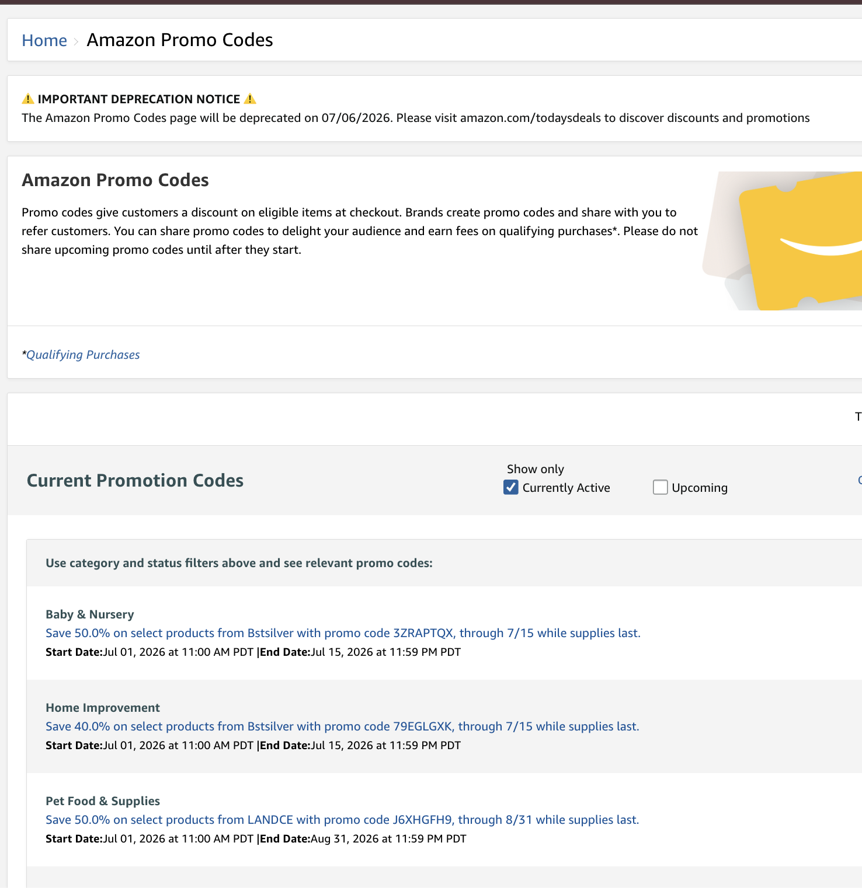Image resolution: width=862 pixels, height=888 pixels.
Task: Click the Amazon Promo Codes breadcrumb title
Action: point(180,40)
